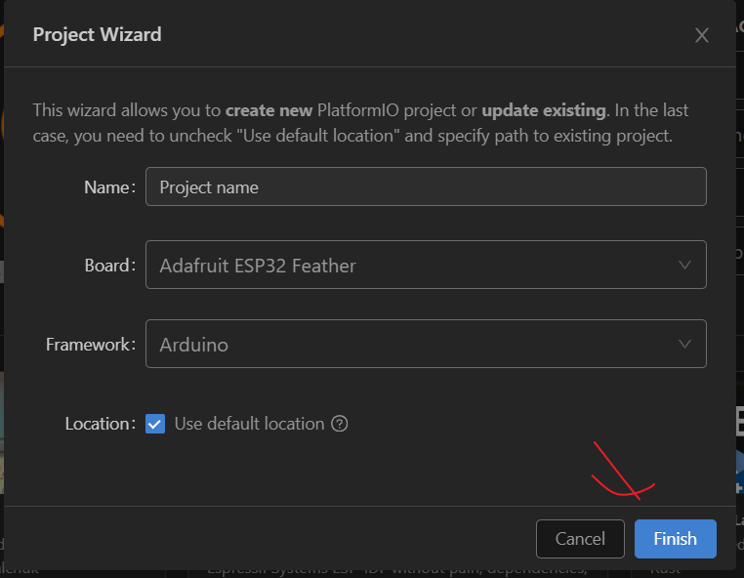The image size is (744, 578).
Task: Click the help icon beside default location
Action: [340, 424]
